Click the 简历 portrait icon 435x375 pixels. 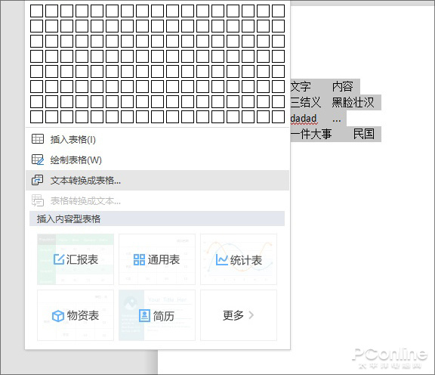(x=144, y=315)
